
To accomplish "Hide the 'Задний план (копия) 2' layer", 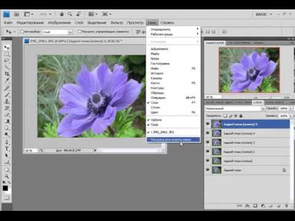I will (x=208, y=152).
